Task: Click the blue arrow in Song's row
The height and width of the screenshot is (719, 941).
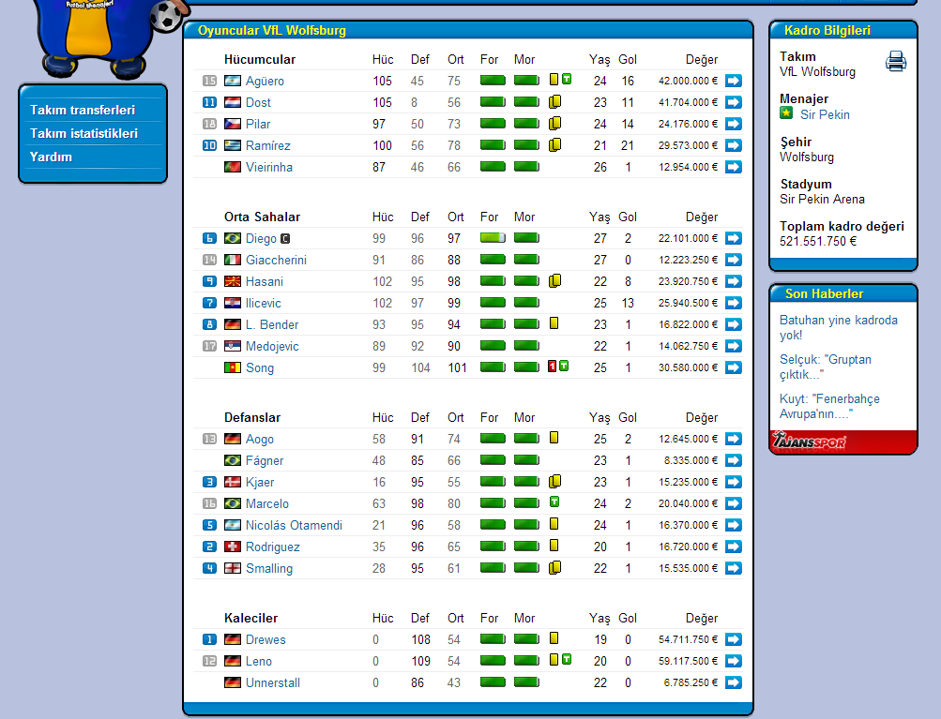Action: pyautogui.click(x=734, y=367)
